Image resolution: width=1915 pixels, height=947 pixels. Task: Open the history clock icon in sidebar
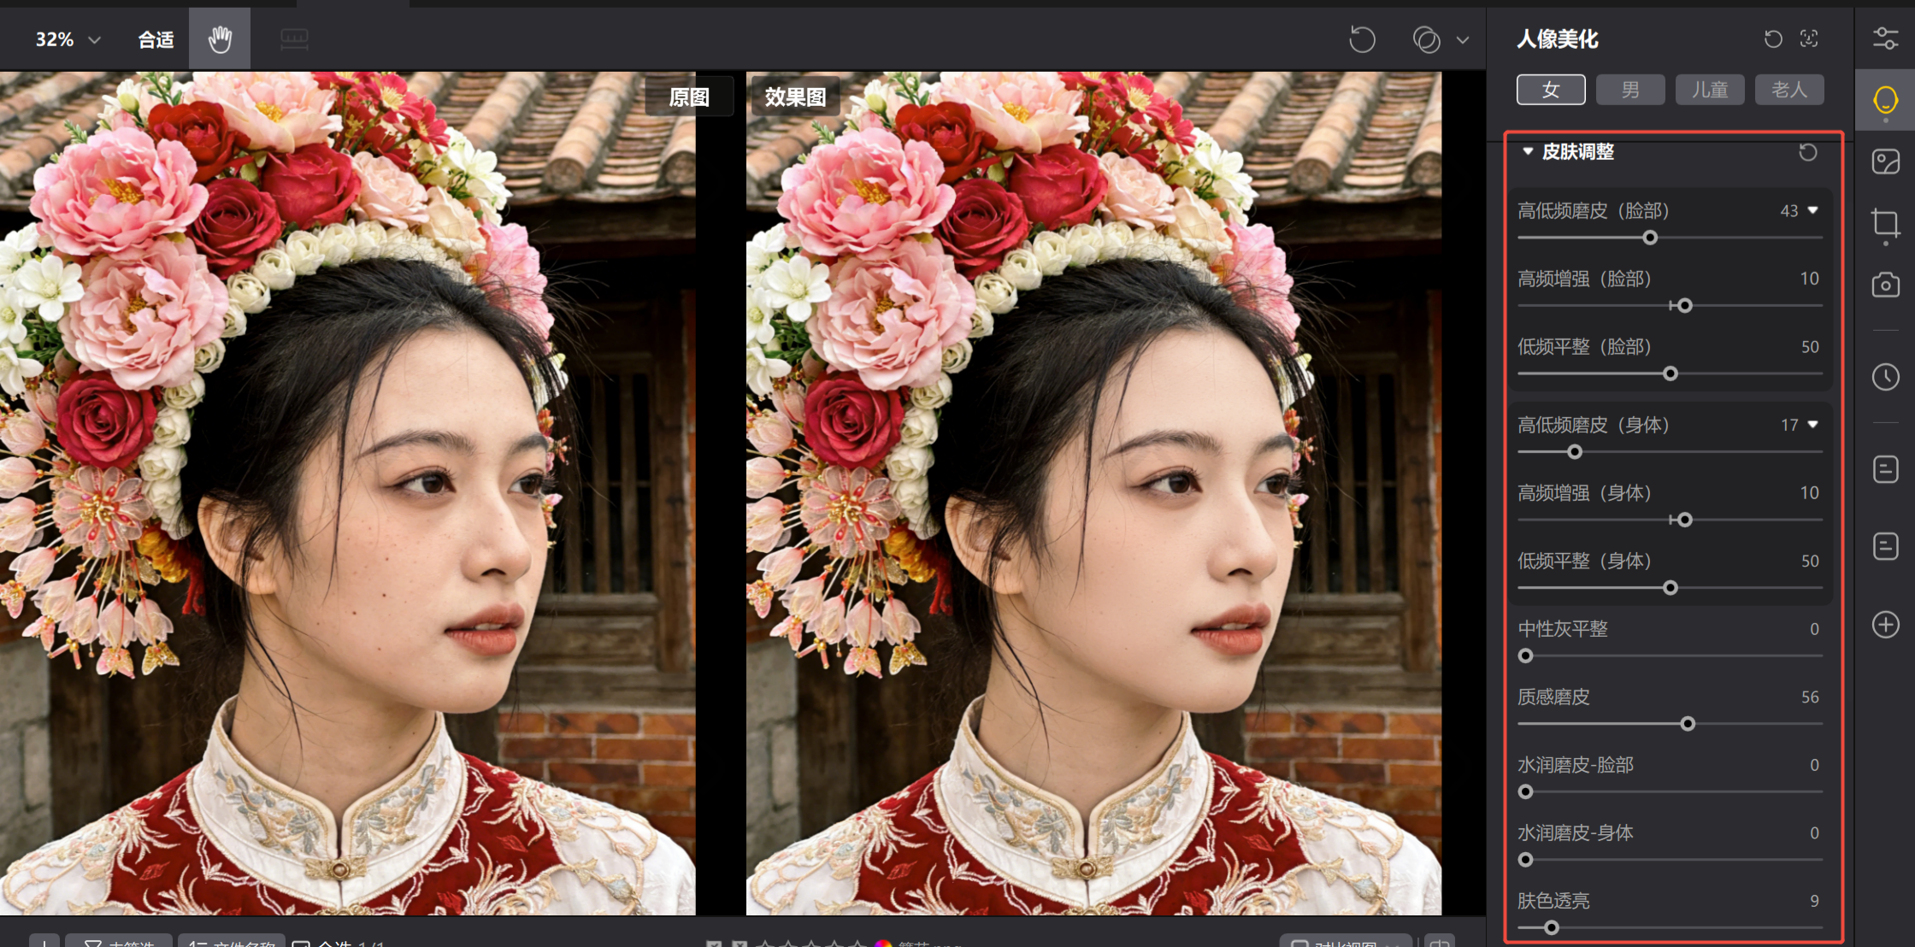(1885, 377)
